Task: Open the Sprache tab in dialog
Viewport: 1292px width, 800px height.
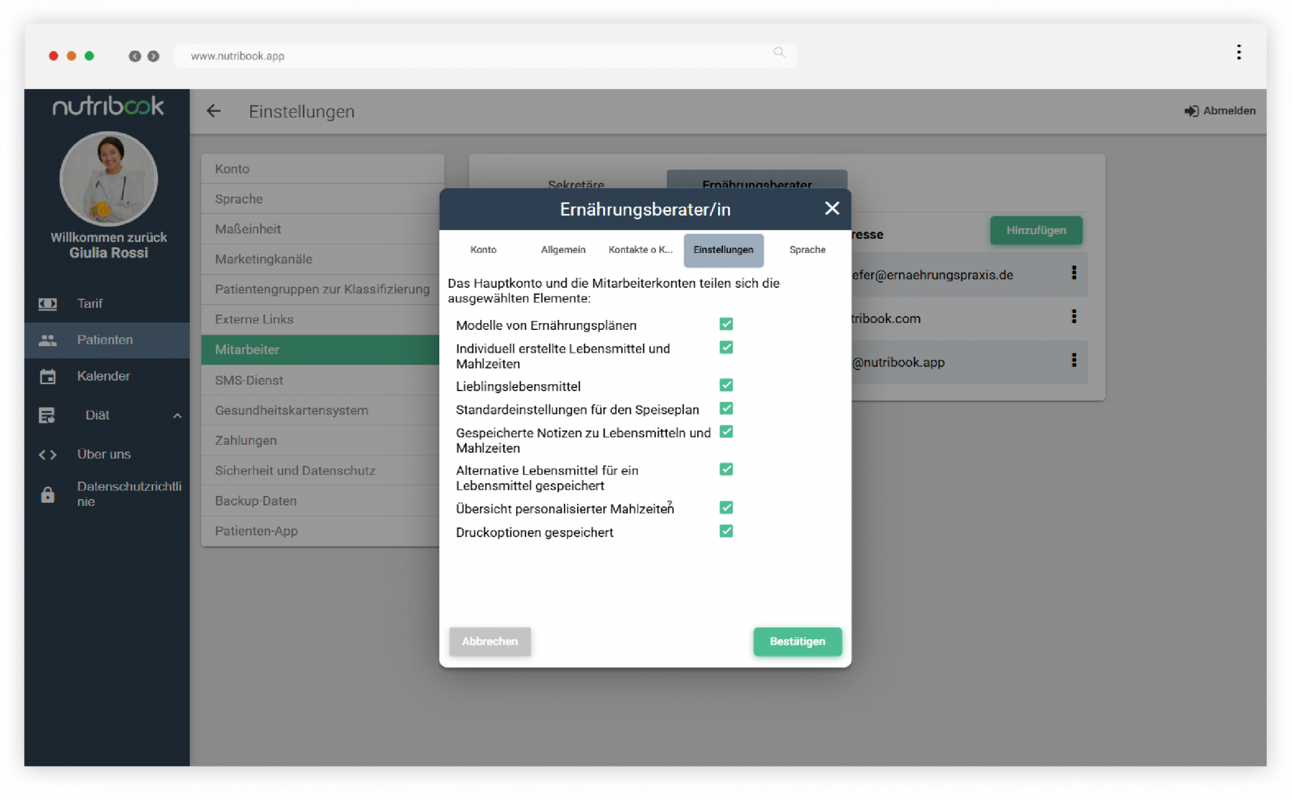Action: pyautogui.click(x=807, y=250)
